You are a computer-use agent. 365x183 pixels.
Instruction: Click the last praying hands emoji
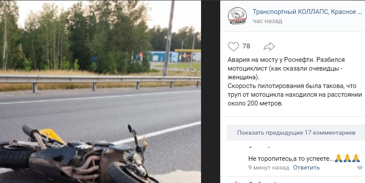pyautogui.click(x=356, y=158)
